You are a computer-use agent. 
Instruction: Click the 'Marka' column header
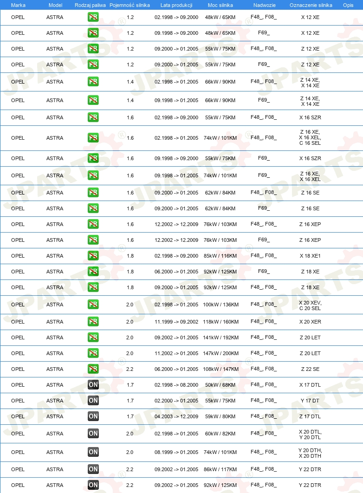tap(18, 5)
